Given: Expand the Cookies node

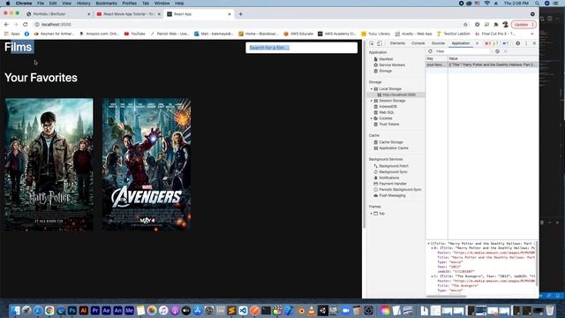Looking at the screenshot, I should [x=372, y=118].
